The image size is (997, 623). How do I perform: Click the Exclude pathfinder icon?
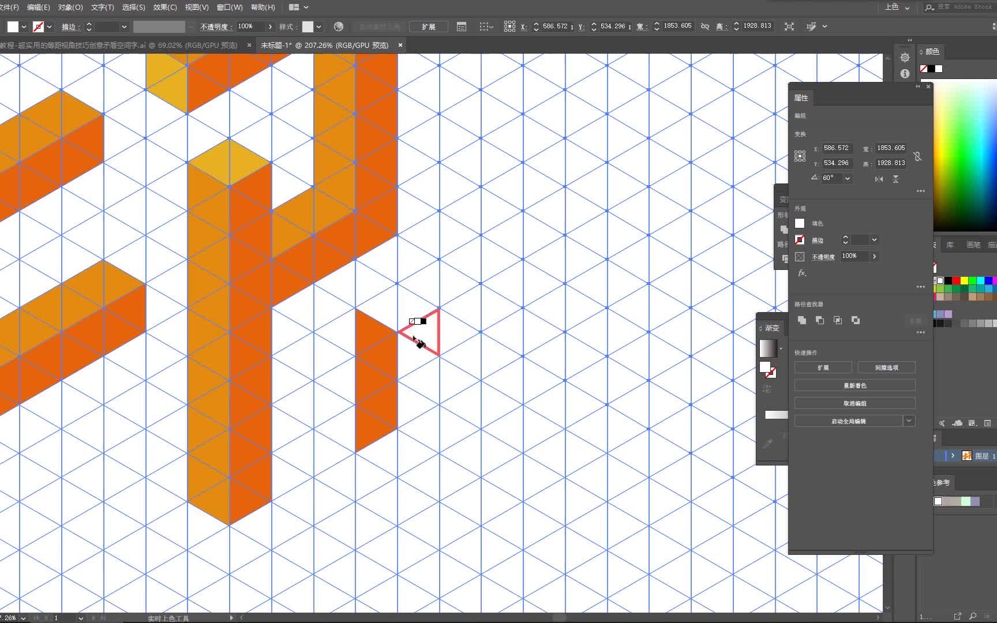point(856,320)
